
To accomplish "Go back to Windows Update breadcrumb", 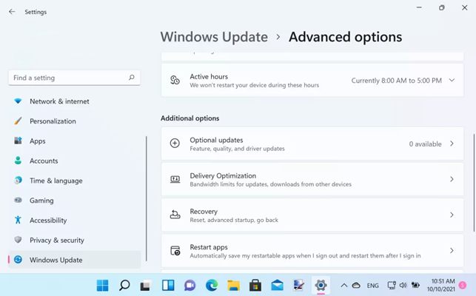I will pos(214,37).
